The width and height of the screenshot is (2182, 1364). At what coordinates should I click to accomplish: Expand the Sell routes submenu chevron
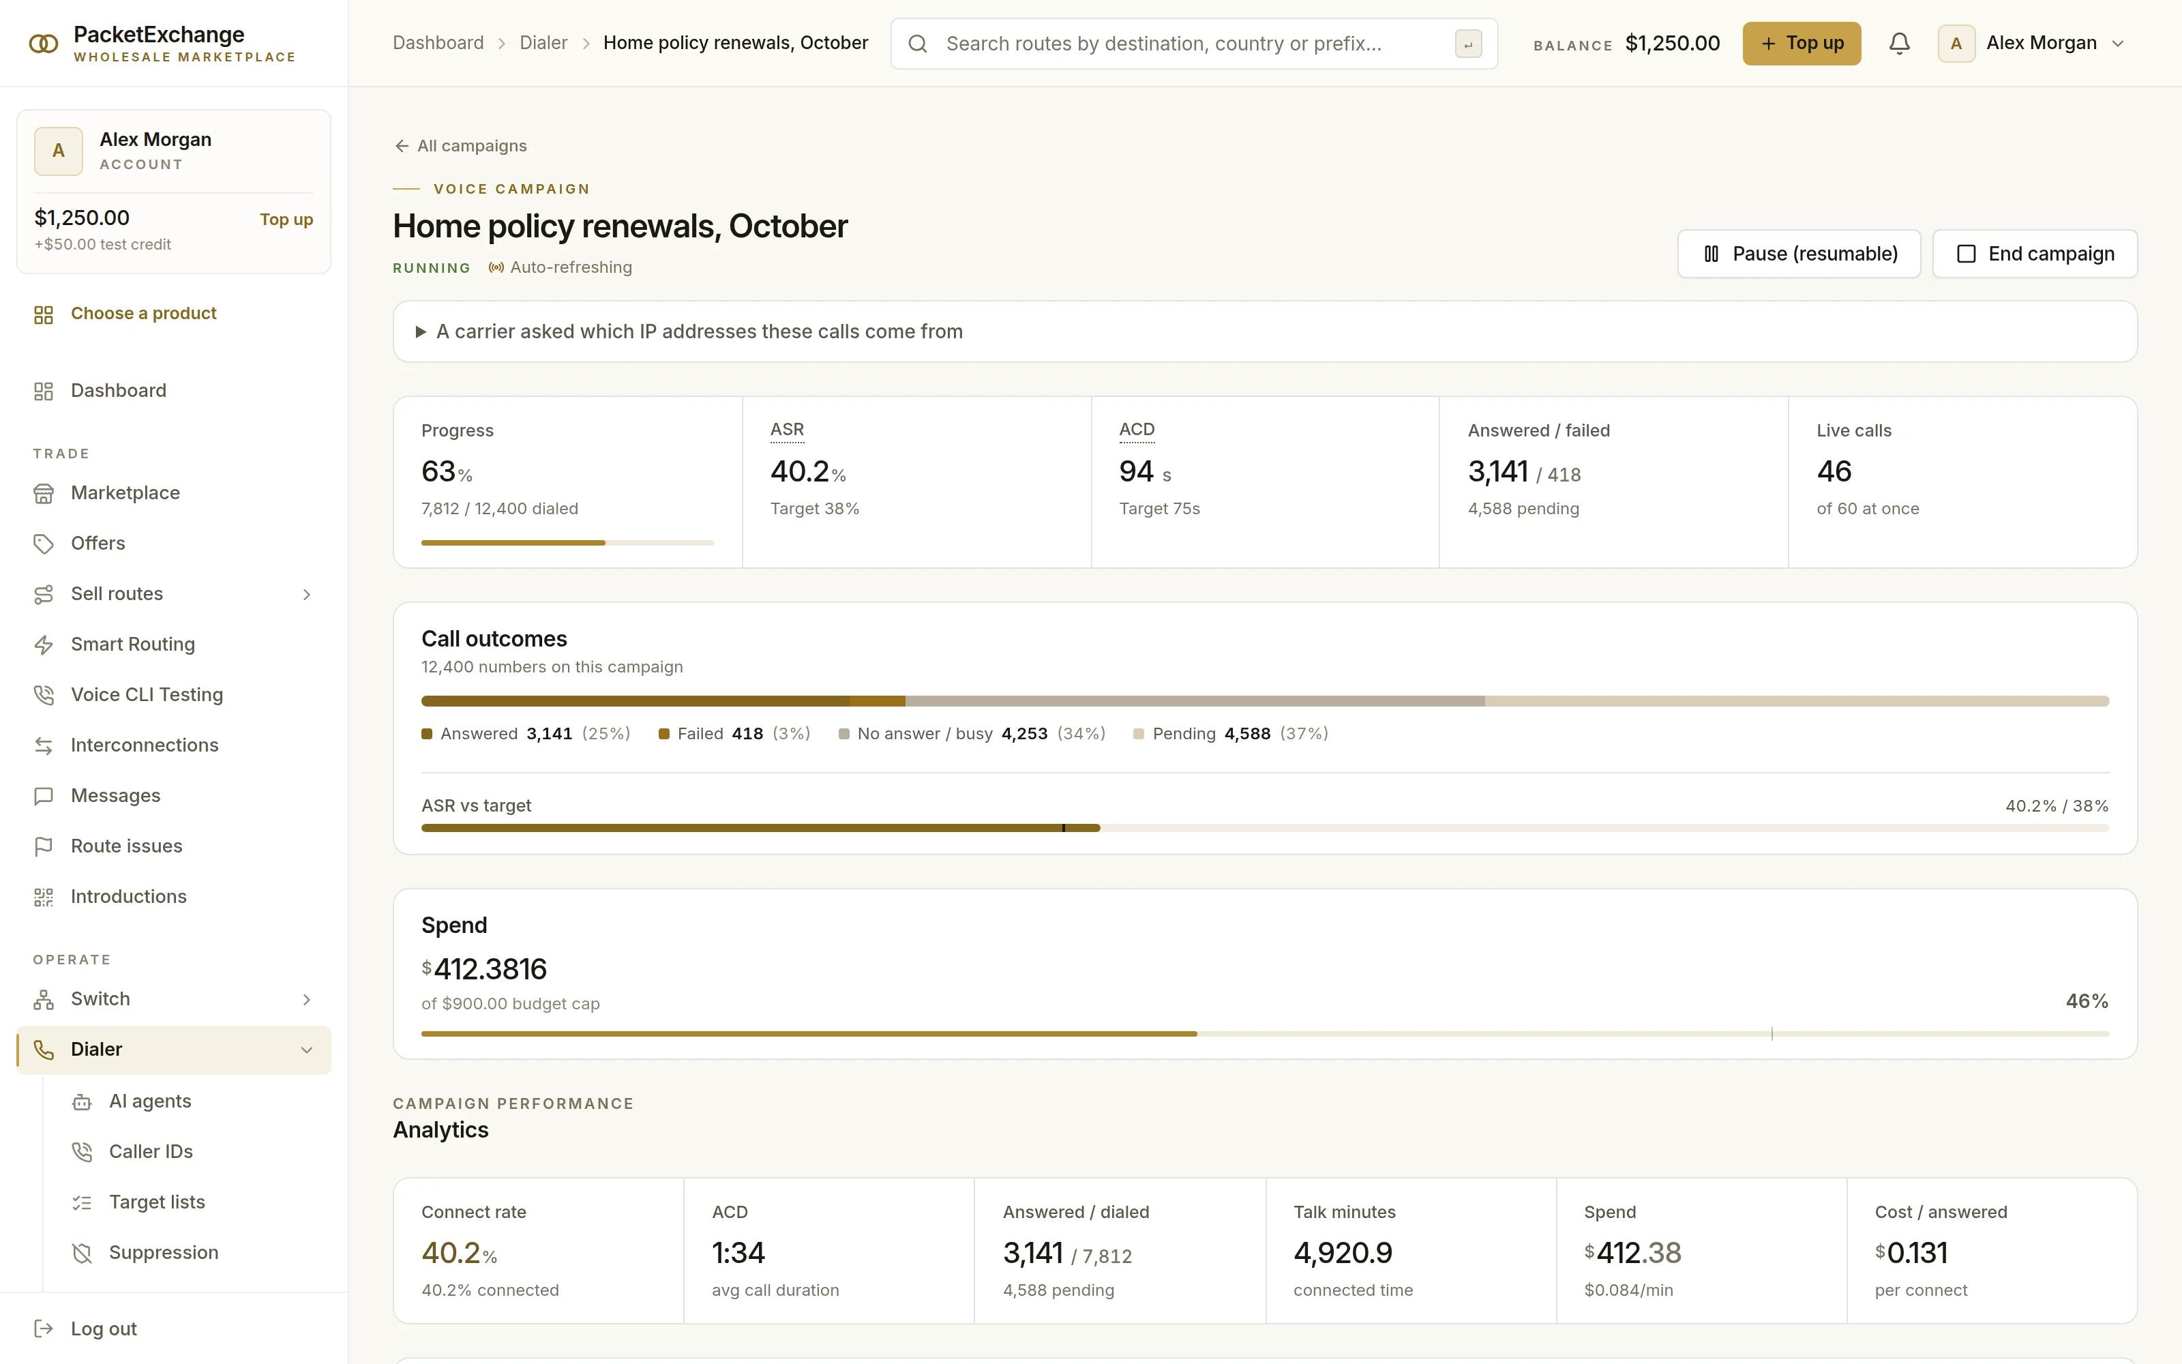(x=307, y=595)
